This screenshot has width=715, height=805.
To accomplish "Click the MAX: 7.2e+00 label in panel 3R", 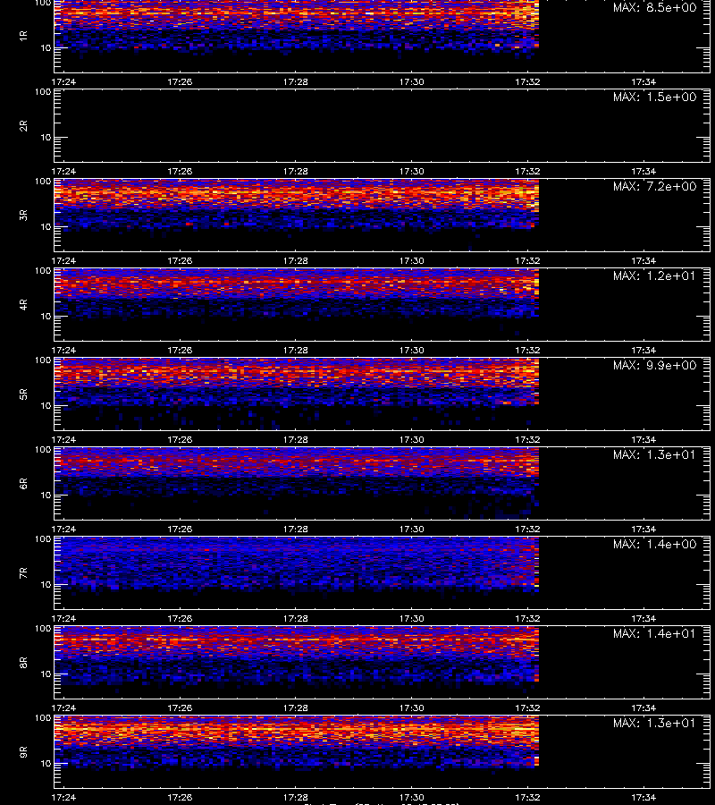I will (x=654, y=186).
